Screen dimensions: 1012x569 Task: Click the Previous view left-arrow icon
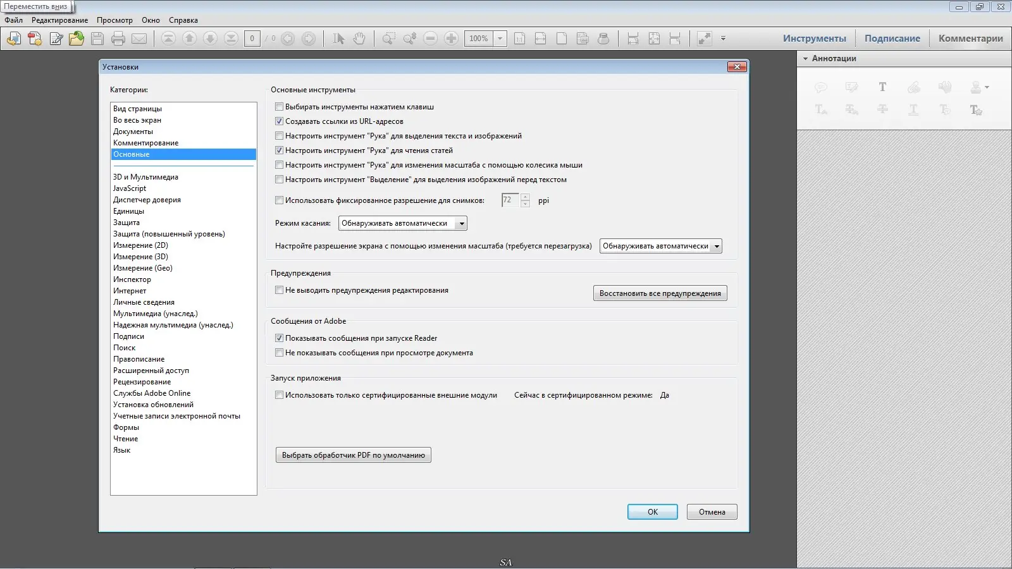click(x=288, y=39)
